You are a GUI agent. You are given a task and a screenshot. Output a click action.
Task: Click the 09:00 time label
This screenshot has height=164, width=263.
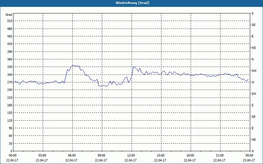pos(102,155)
